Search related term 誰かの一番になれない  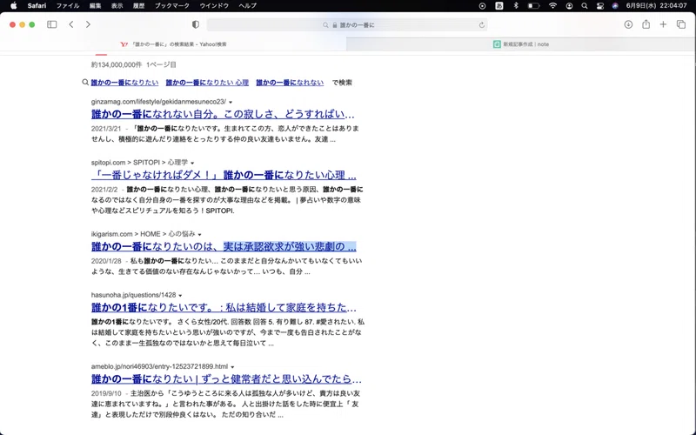point(290,83)
